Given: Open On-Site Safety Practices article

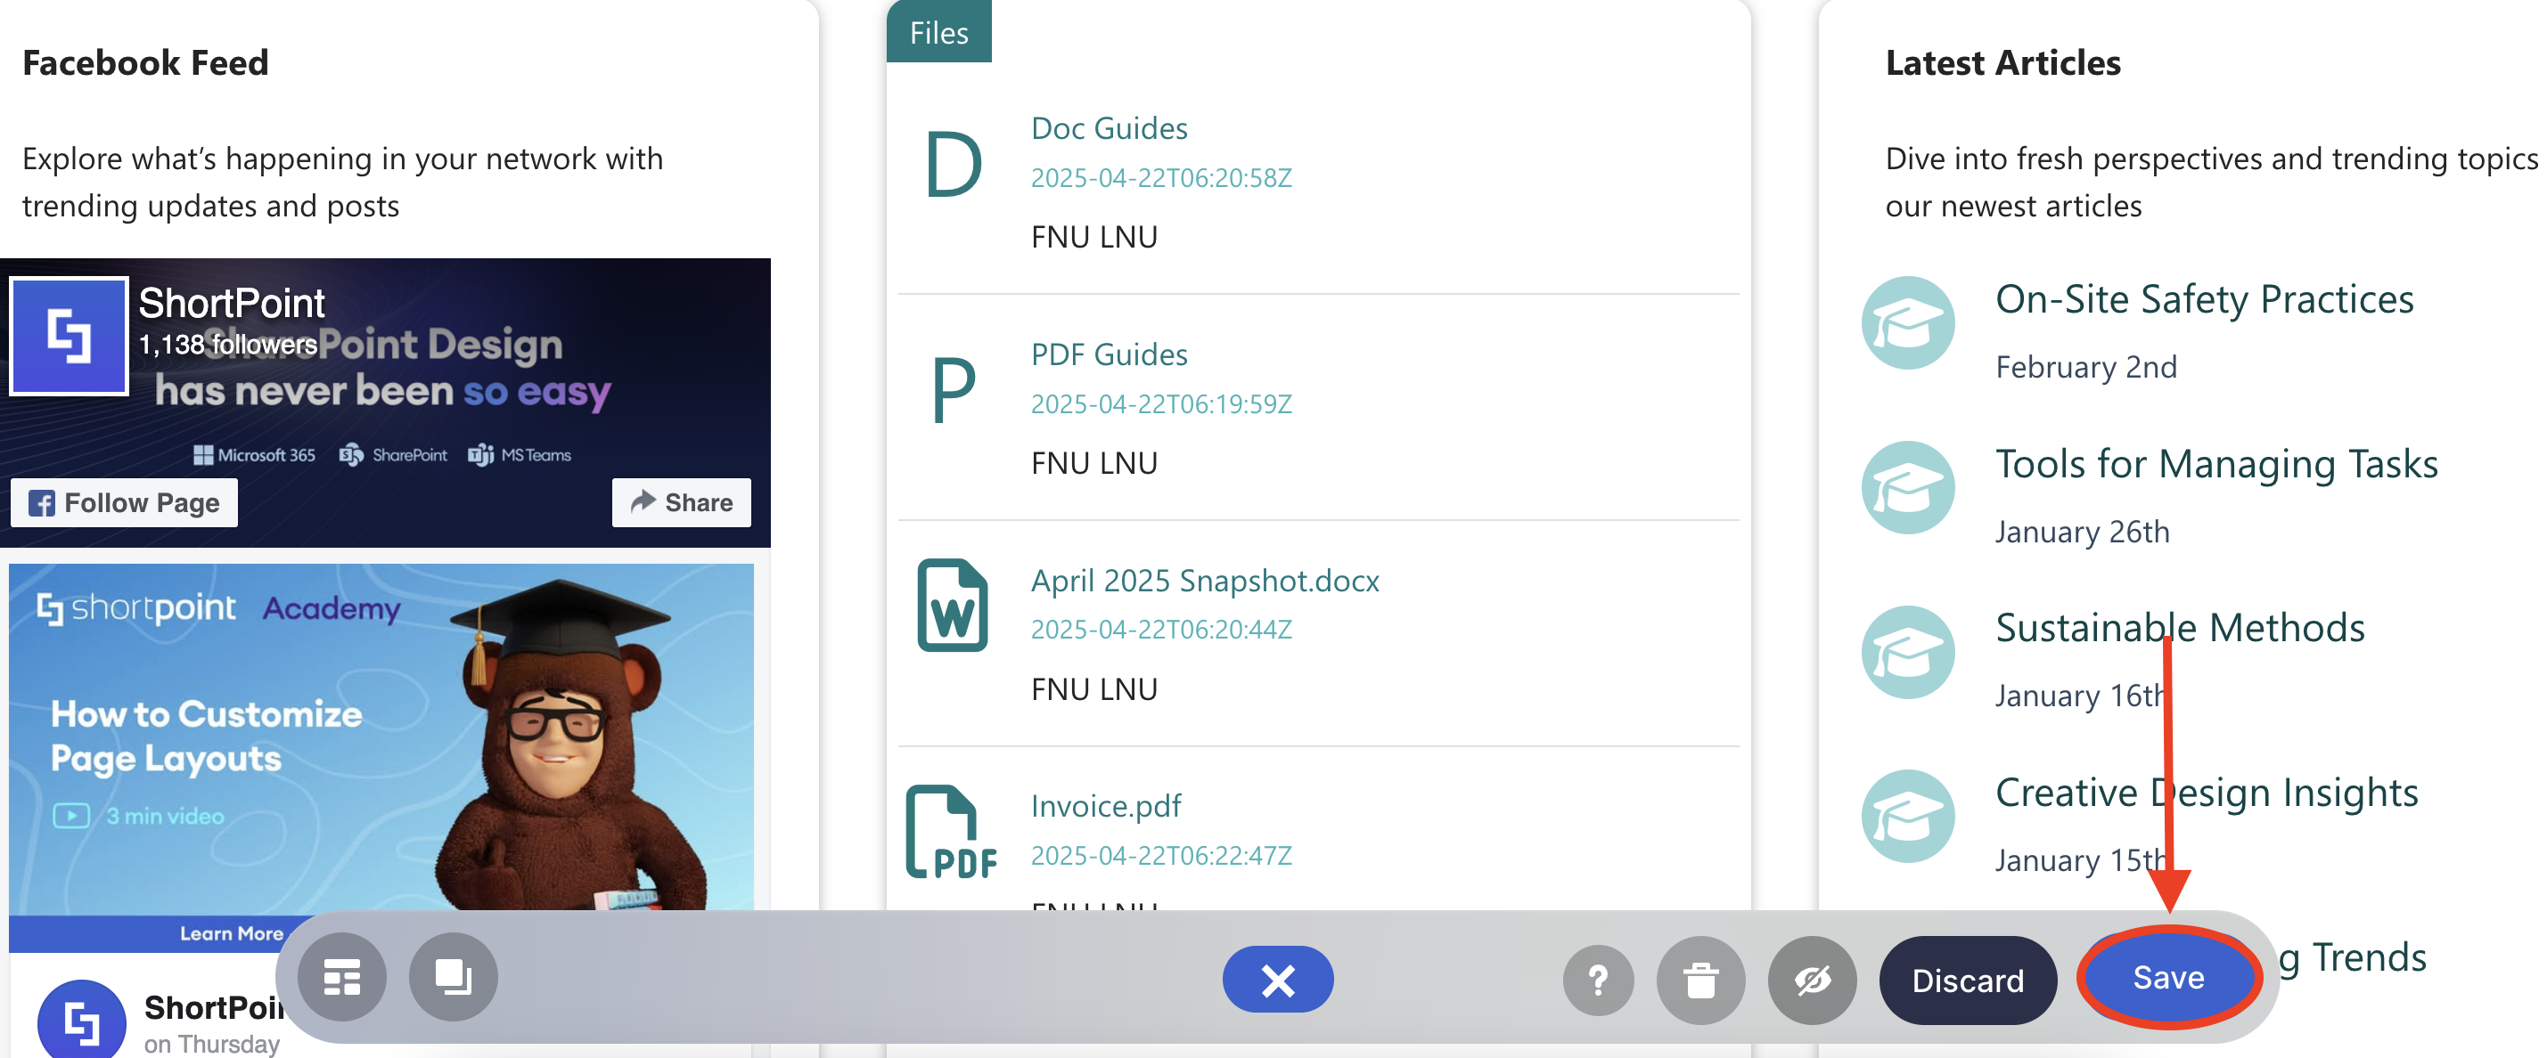Looking at the screenshot, I should pyautogui.click(x=2204, y=299).
